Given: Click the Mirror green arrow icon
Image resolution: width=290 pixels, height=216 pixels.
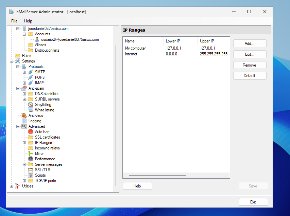Looking at the screenshot, I should tap(31, 154).
